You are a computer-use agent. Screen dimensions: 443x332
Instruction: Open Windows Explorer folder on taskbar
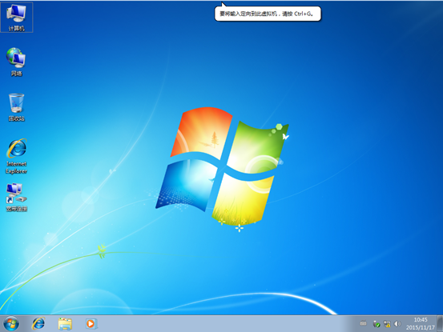click(x=65, y=323)
